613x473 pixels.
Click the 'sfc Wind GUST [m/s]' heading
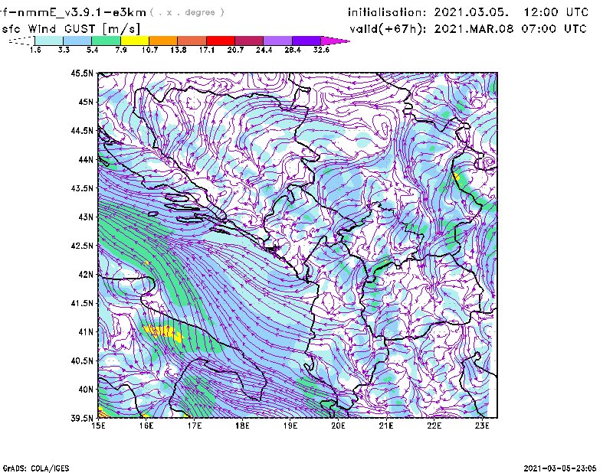(x=70, y=29)
